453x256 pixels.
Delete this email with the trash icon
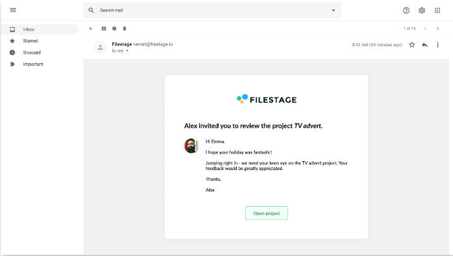(124, 28)
